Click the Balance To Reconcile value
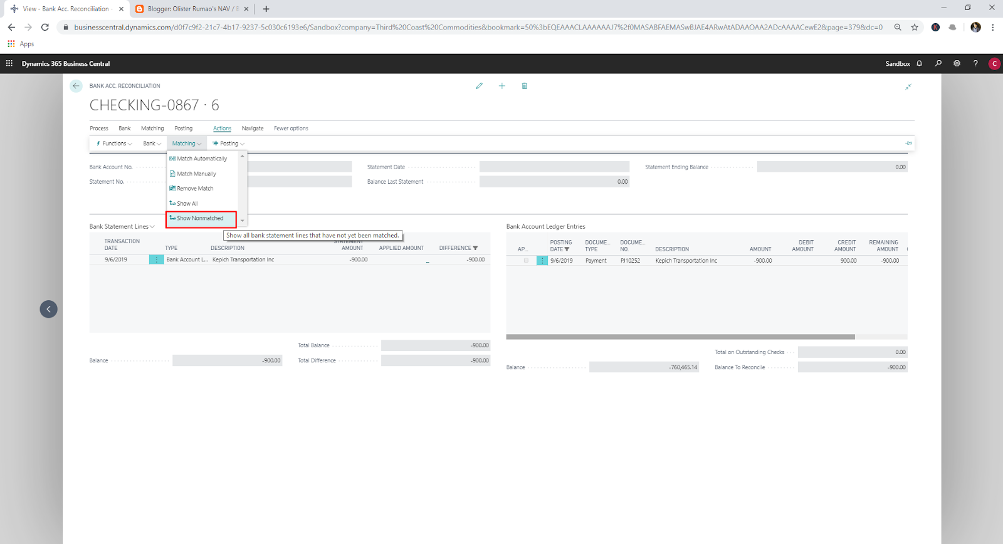This screenshot has width=1003, height=544. [x=853, y=367]
